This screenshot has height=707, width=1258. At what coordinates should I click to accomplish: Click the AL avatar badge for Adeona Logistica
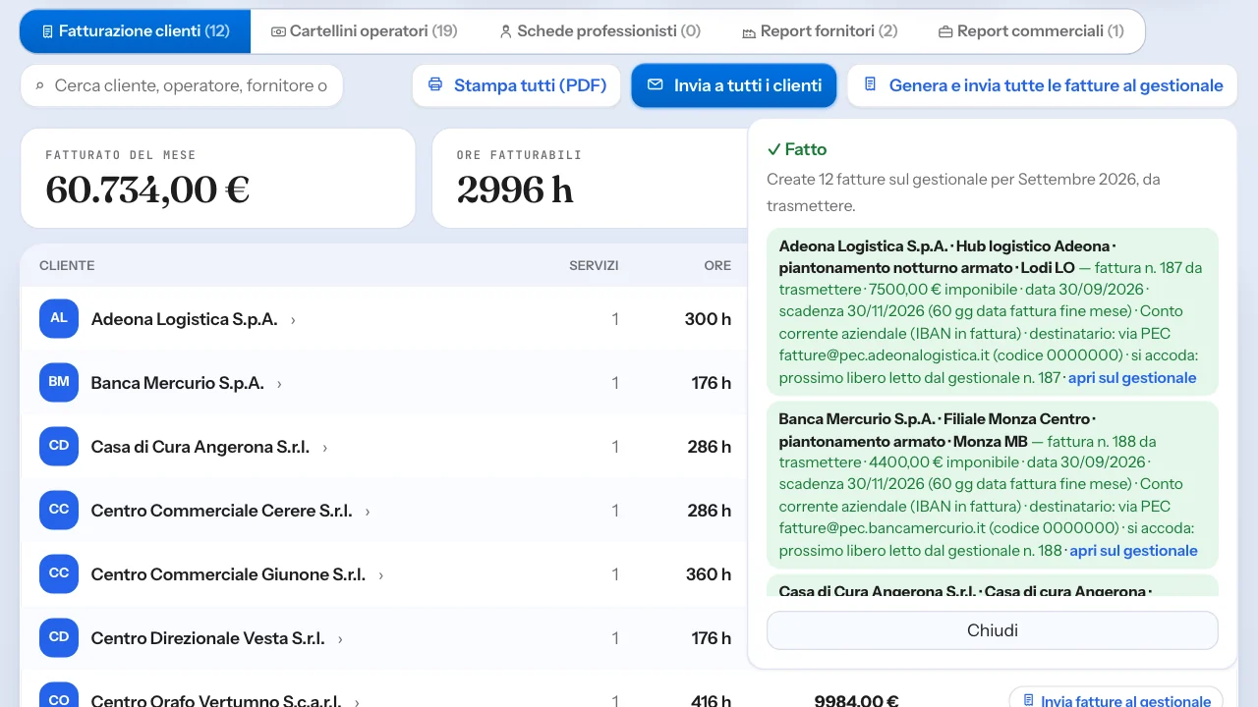tap(59, 319)
